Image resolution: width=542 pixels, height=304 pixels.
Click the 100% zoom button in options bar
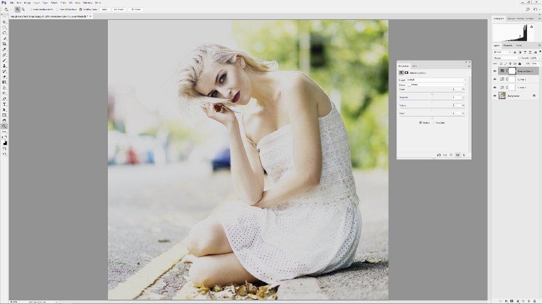105,10
